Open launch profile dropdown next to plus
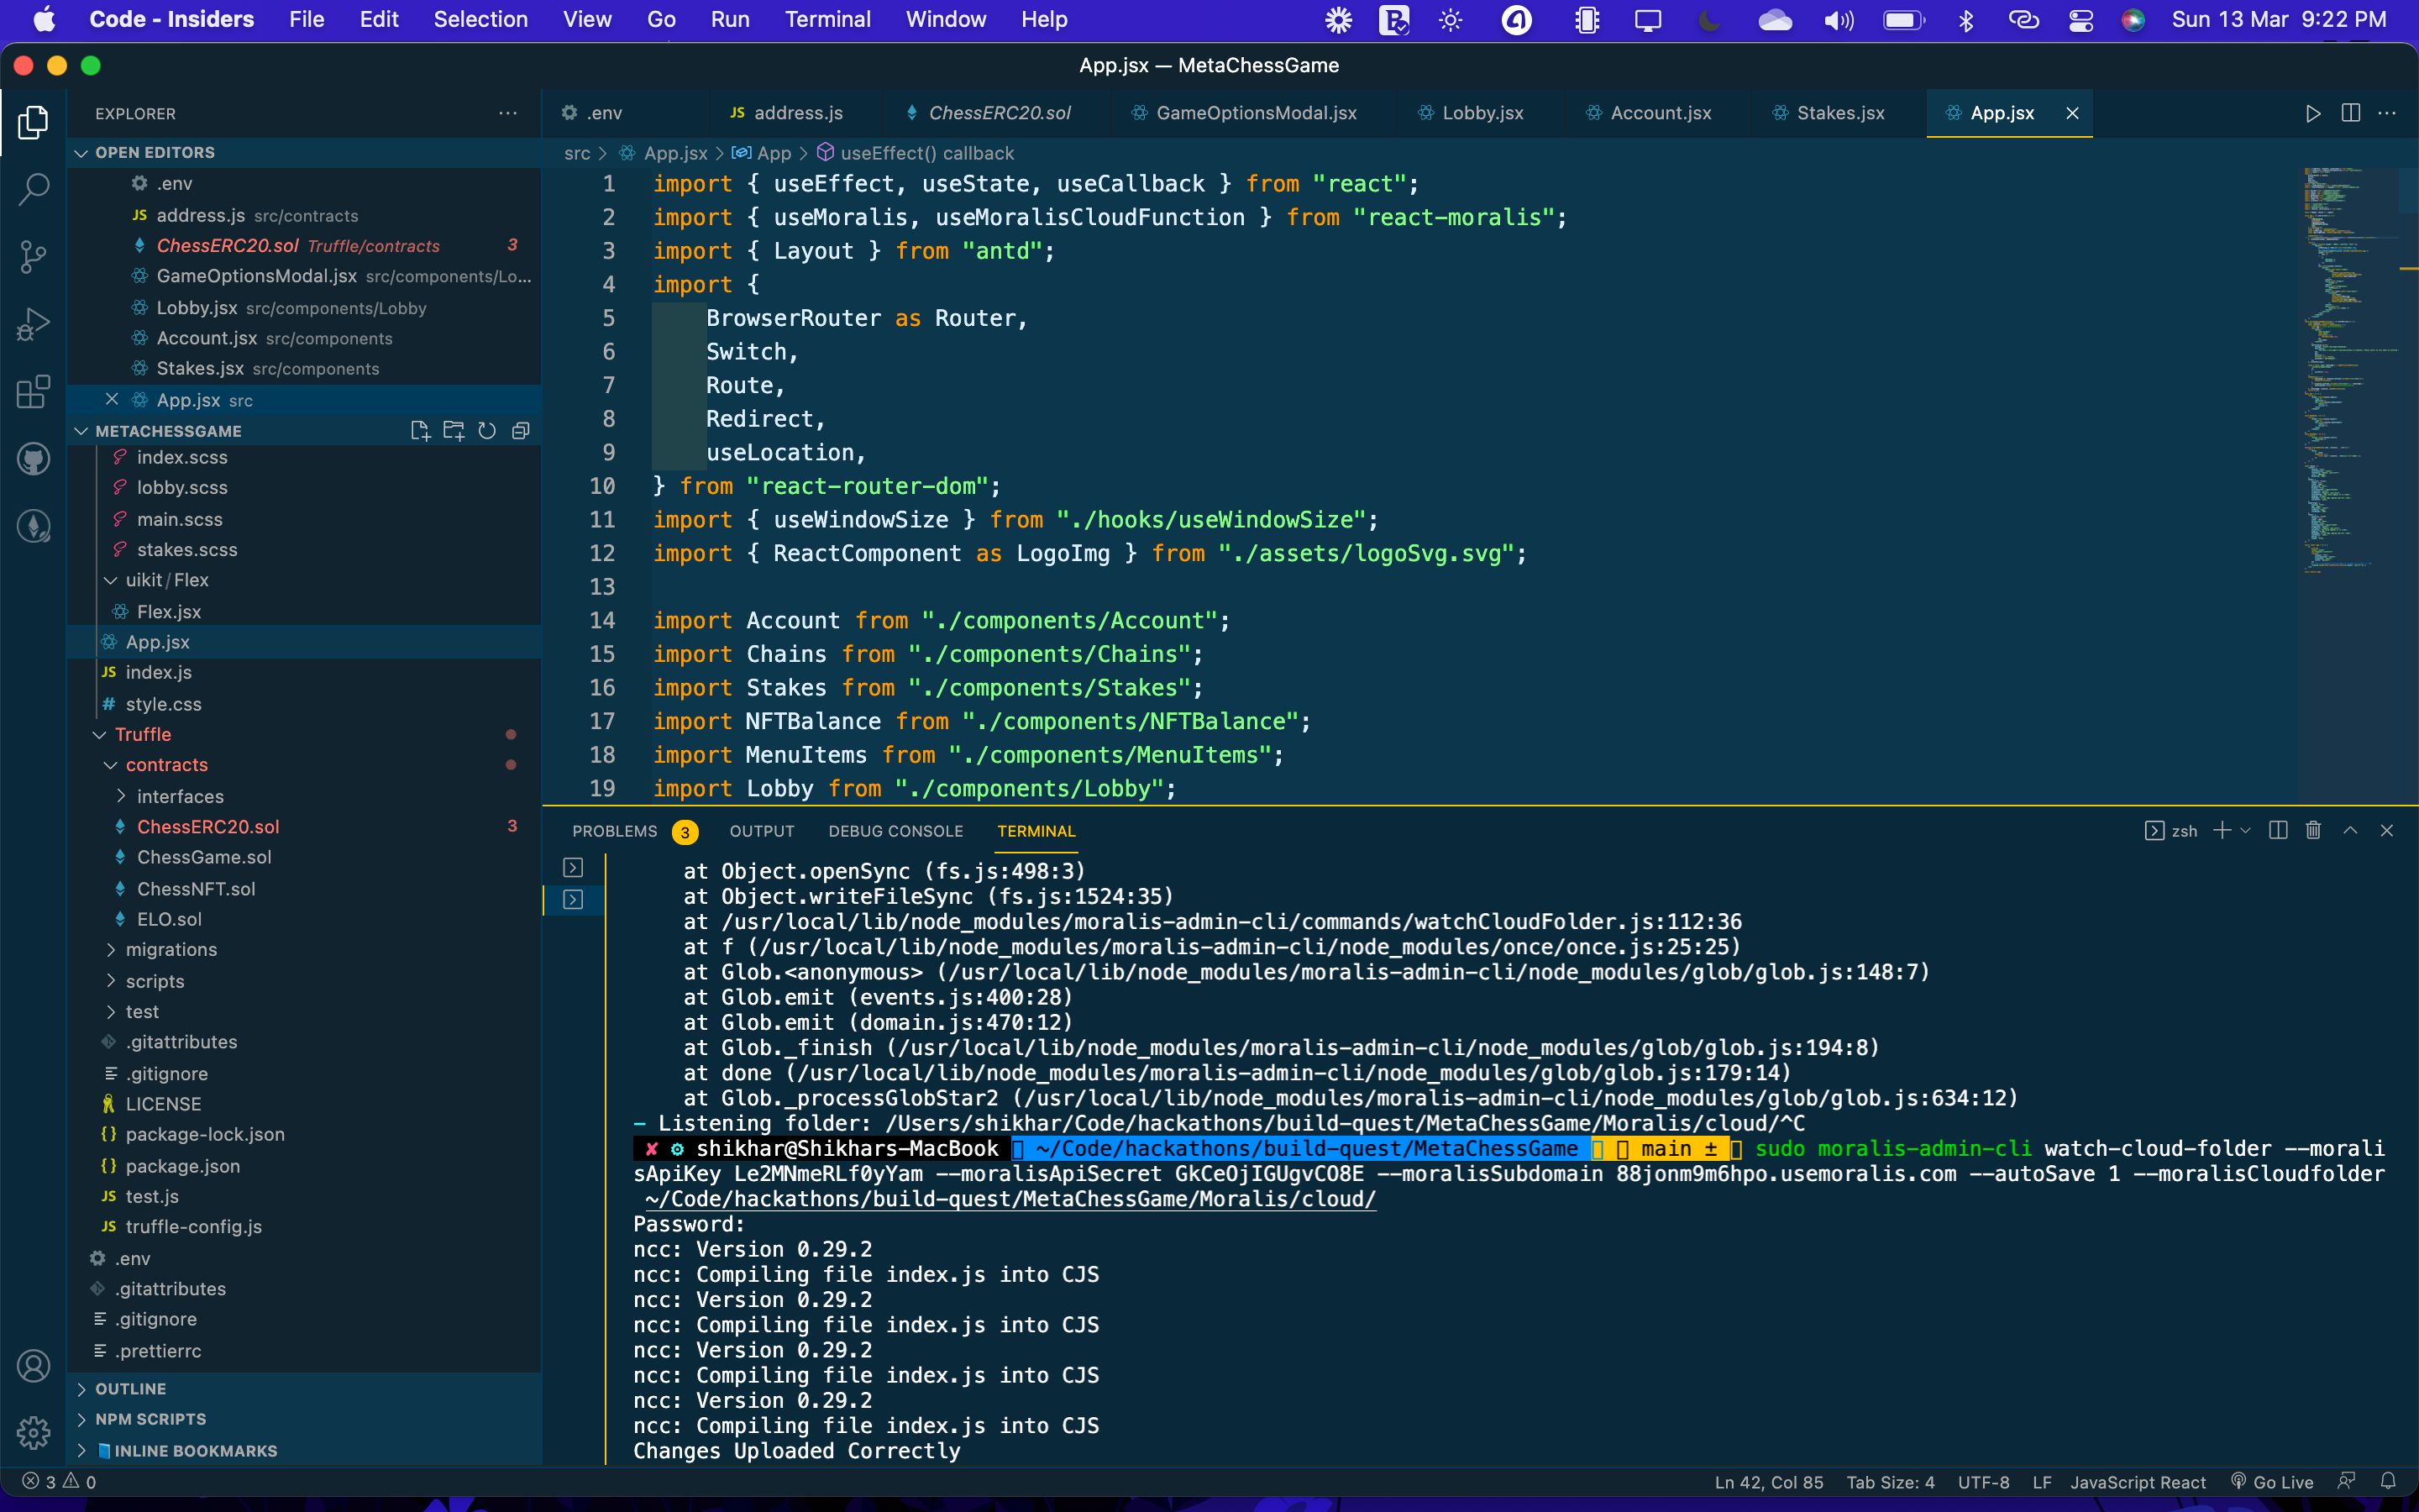 click(x=2245, y=830)
